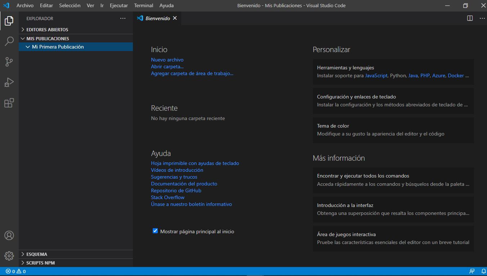This screenshot has width=487, height=276.
Task: Click the JavaScript language link
Action: coord(376,75)
